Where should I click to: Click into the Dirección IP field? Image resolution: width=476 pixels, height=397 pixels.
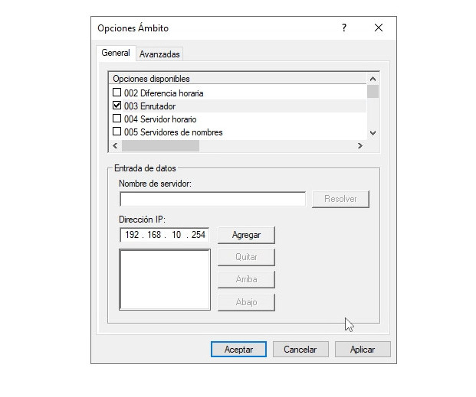click(x=164, y=235)
